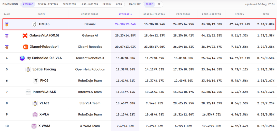The image size is (277, 131).
Task: Click the GalaxeaVLA red X logo
Action: point(25,35)
